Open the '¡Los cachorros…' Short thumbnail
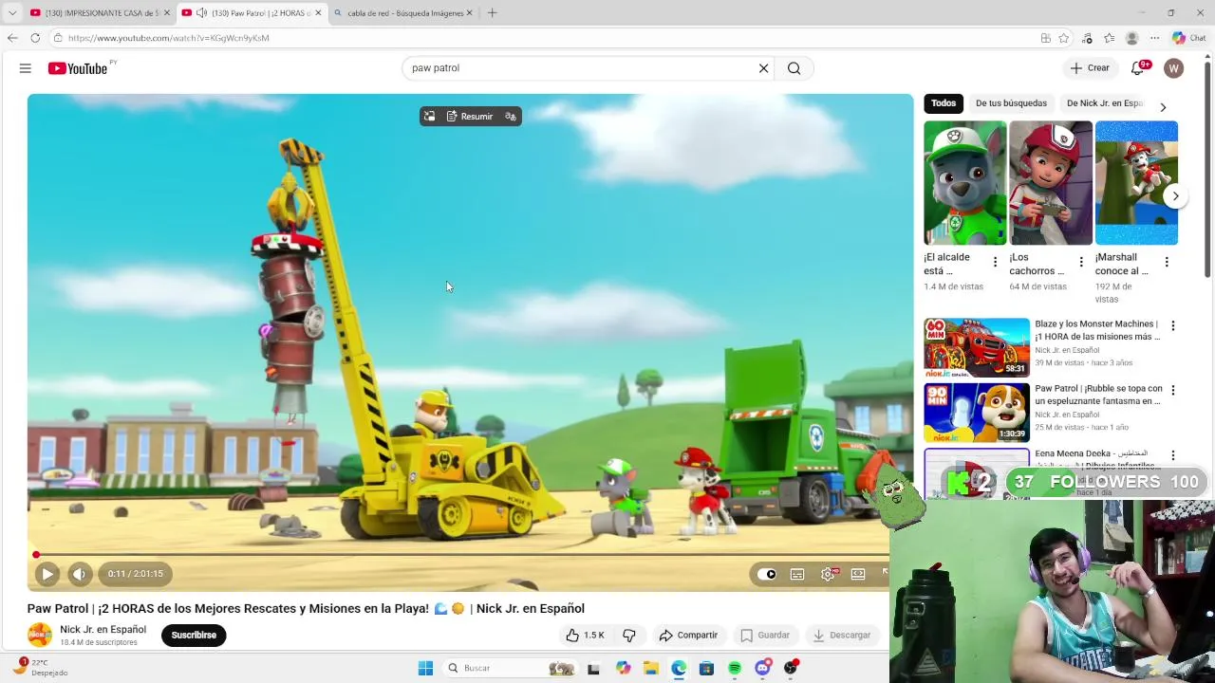Viewport: 1215px width, 683px height. (1051, 183)
